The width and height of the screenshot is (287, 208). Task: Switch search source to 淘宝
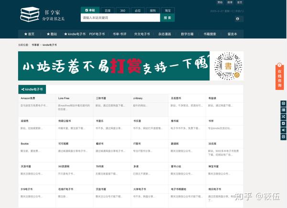pyautogui.click(x=168, y=11)
